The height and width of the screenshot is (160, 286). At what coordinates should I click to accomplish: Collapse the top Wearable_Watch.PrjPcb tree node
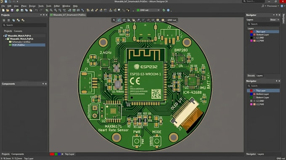click(3, 36)
